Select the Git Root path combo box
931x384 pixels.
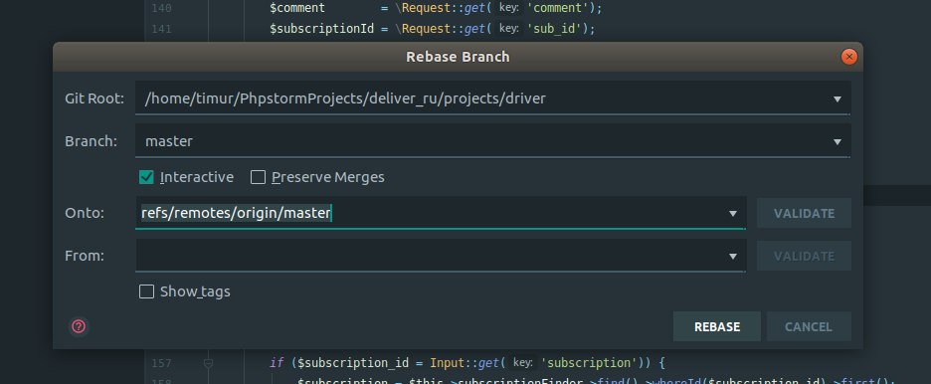coord(492,98)
